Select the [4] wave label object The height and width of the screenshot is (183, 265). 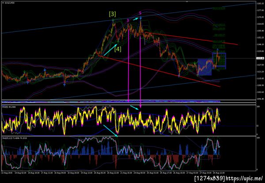pyautogui.click(x=118, y=49)
